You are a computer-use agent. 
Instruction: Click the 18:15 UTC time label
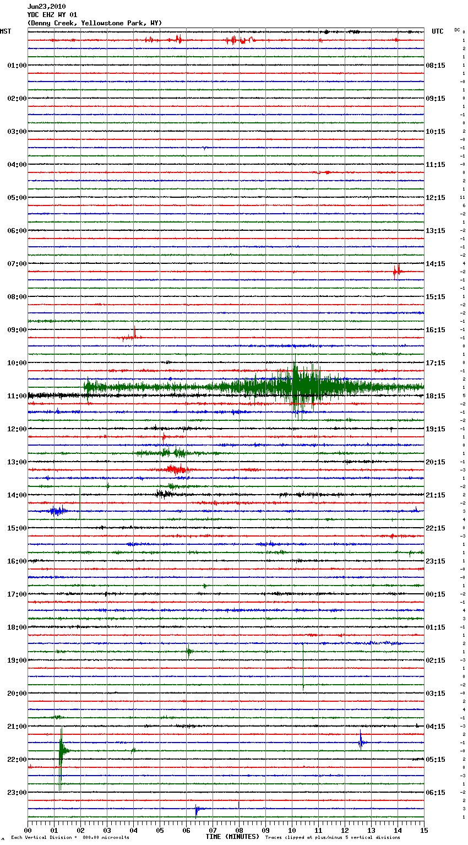pyautogui.click(x=436, y=396)
